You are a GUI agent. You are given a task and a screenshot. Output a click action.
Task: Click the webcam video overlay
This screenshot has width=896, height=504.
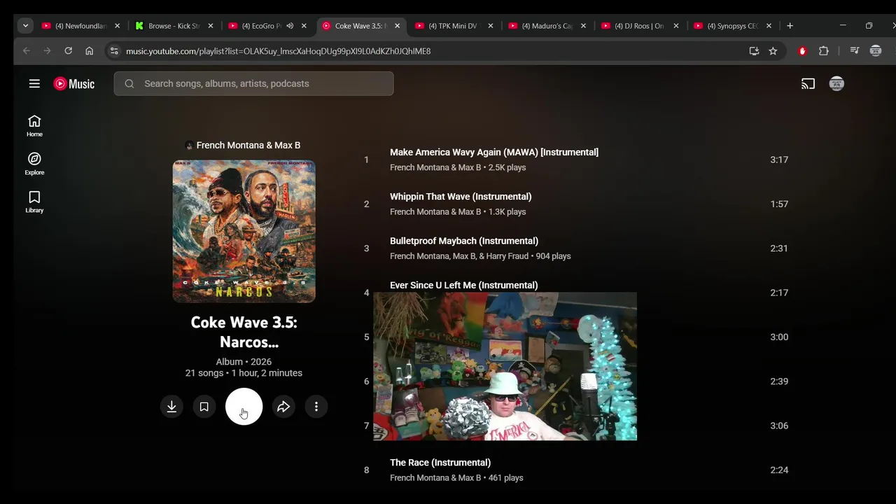(505, 366)
